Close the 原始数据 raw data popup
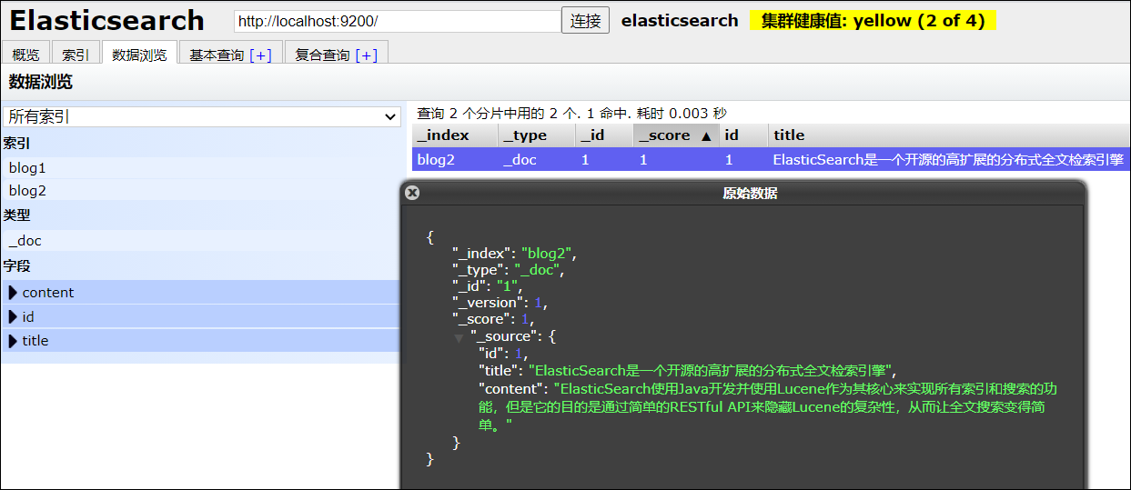The height and width of the screenshot is (490, 1131). coord(412,193)
